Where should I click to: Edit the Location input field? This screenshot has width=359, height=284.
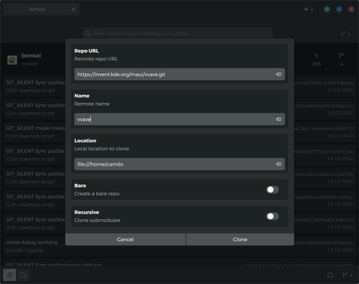pyautogui.click(x=179, y=164)
